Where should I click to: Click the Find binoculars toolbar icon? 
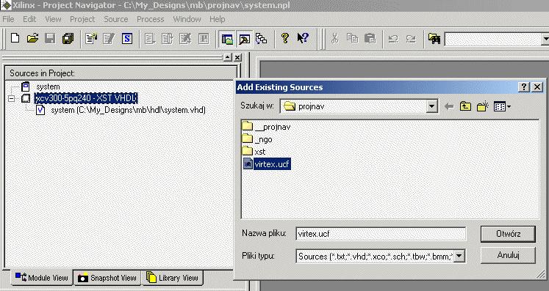tap(434, 38)
